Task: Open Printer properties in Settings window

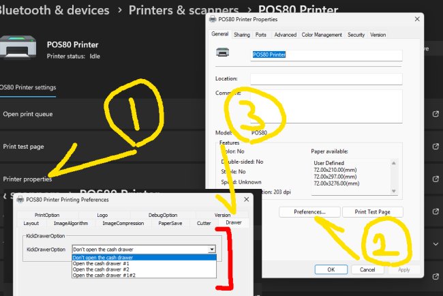Action: pos(27,179)
